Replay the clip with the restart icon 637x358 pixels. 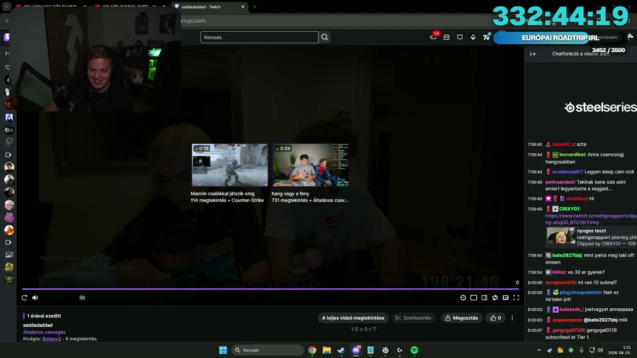[x=24, y=298]
